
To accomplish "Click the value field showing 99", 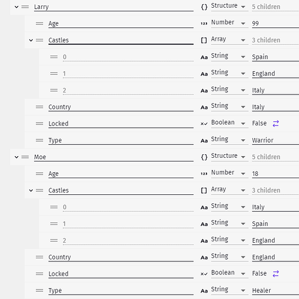I will point(275,23).
